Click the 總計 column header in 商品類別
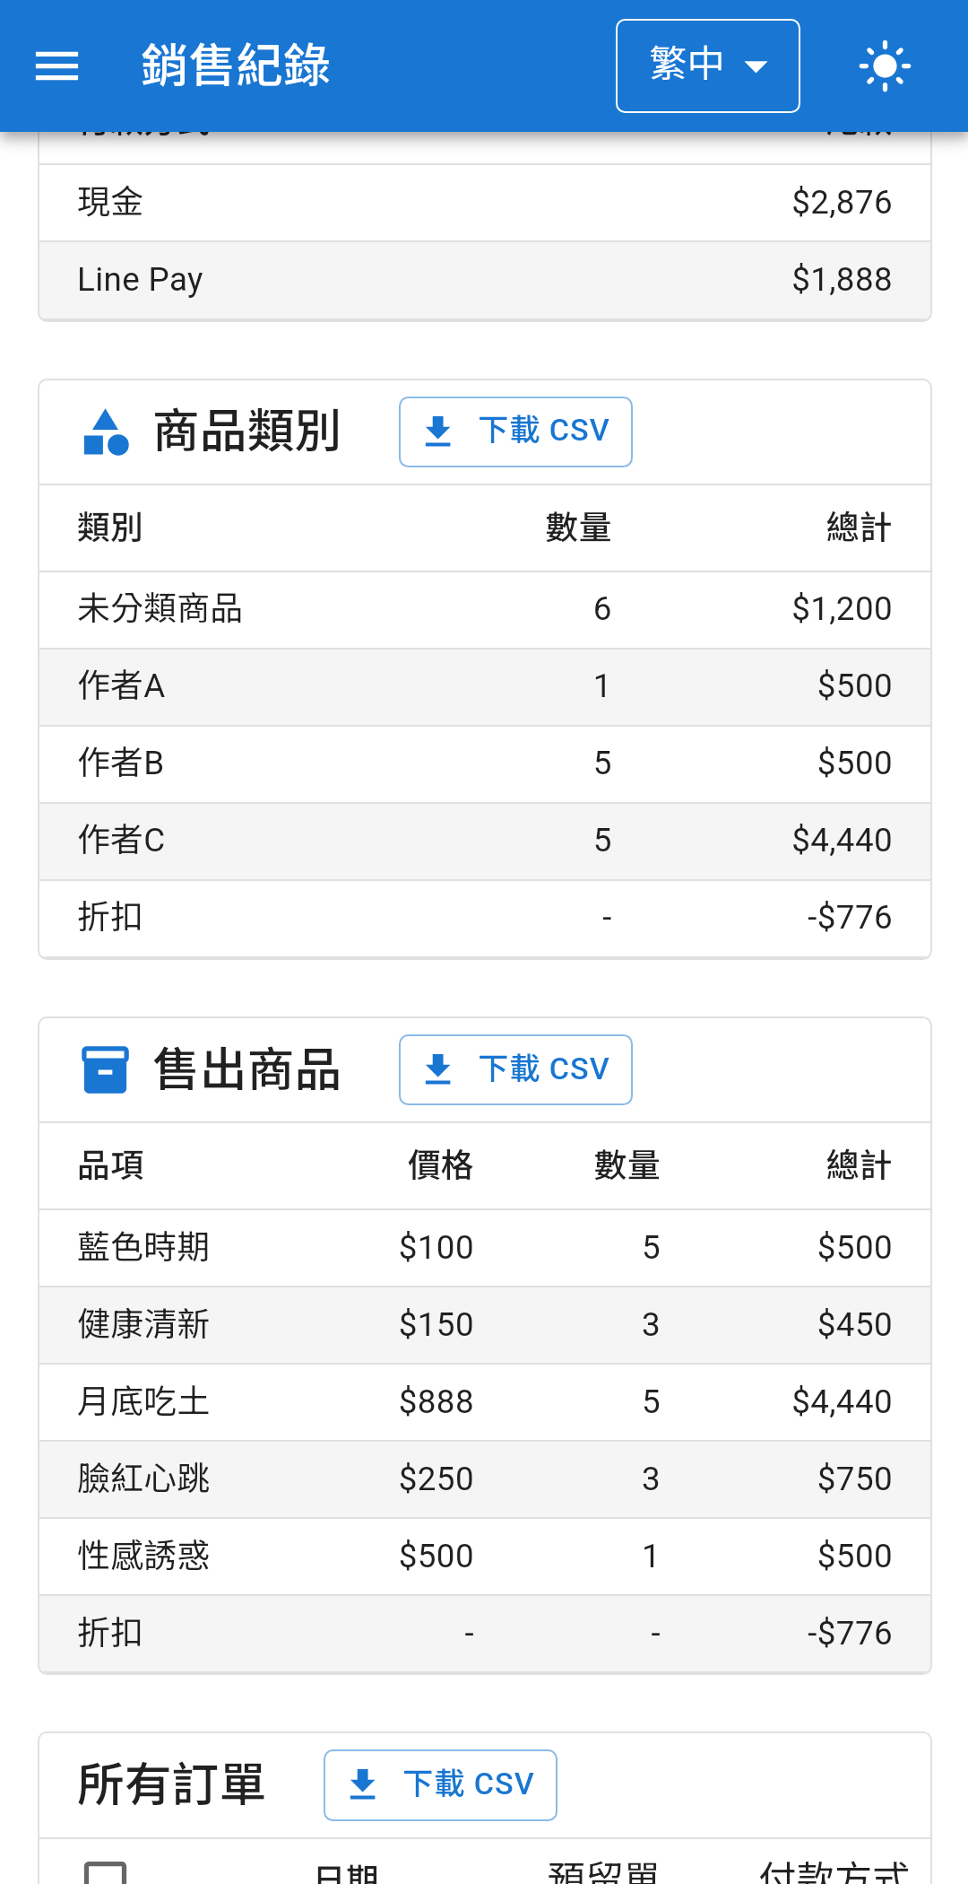The height and width of the screenshot is (1884, 968). click(x=859, y=528)
